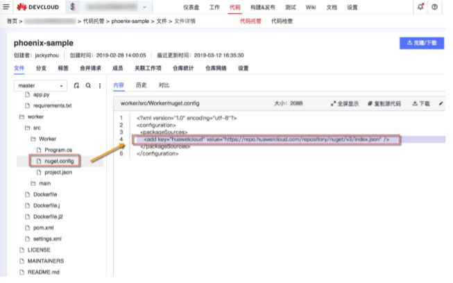Switch to the 对比 file tab
This screenshot has height=283, width=453.
[x=164, y=85]
